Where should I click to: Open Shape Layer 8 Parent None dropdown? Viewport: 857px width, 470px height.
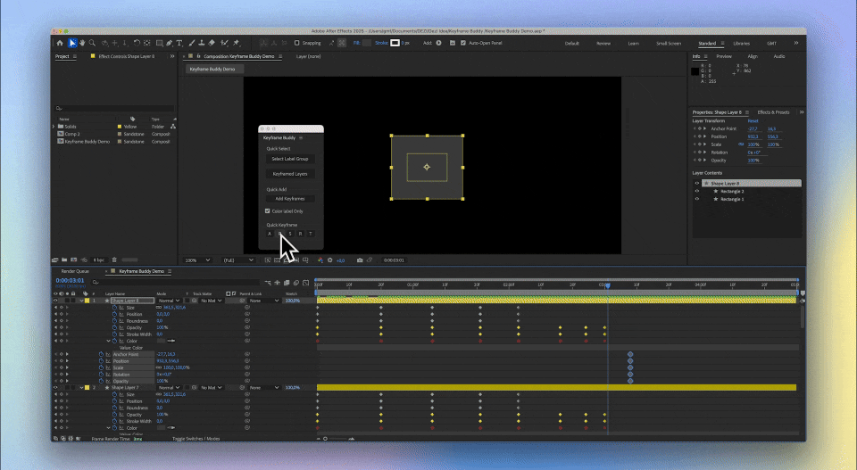[x=263, y=301]
